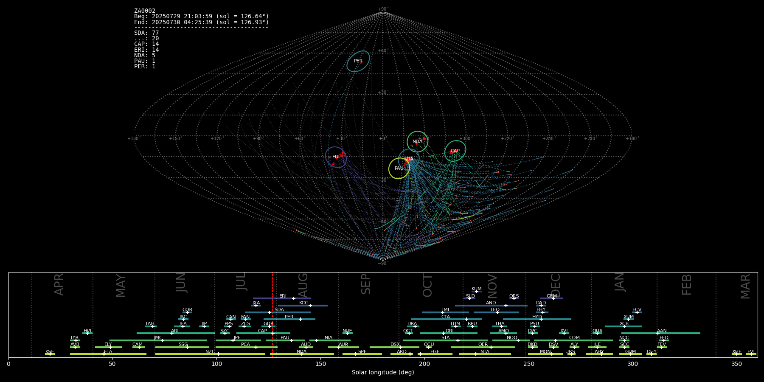764x382 pixels.
Task: Click the red dashed current solar longitude line
Action: coord(272,315)
